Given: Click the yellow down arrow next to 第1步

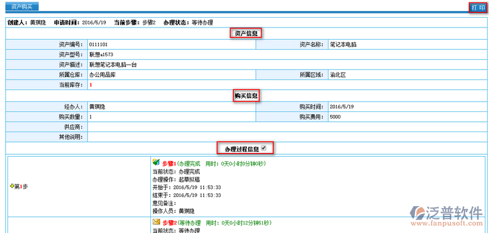Looking at the screenshot, I should point(12,186).
